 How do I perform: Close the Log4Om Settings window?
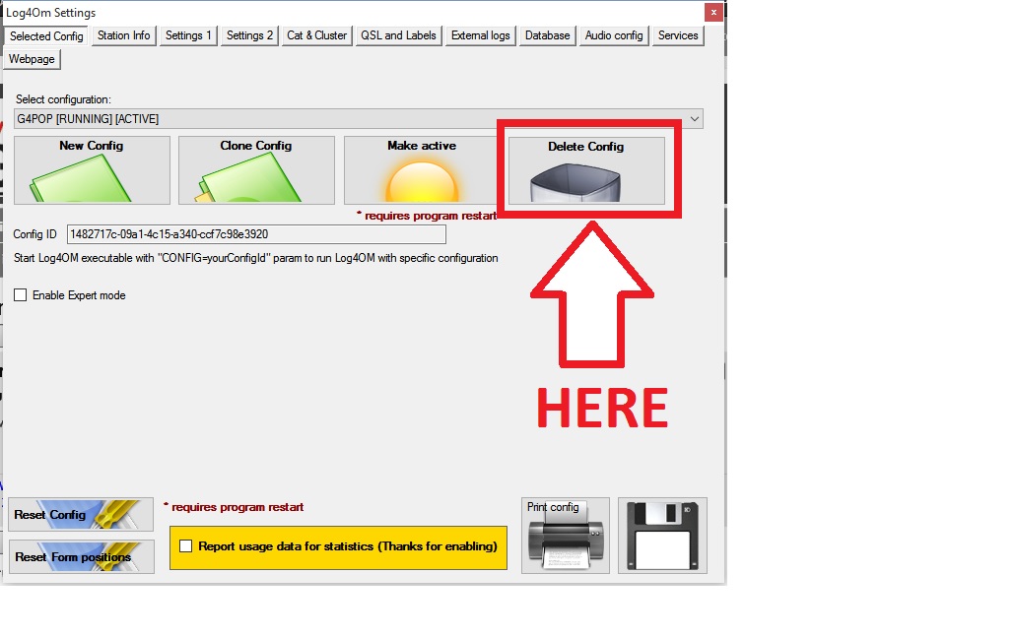pyautogui.click(x=713, y=12)
